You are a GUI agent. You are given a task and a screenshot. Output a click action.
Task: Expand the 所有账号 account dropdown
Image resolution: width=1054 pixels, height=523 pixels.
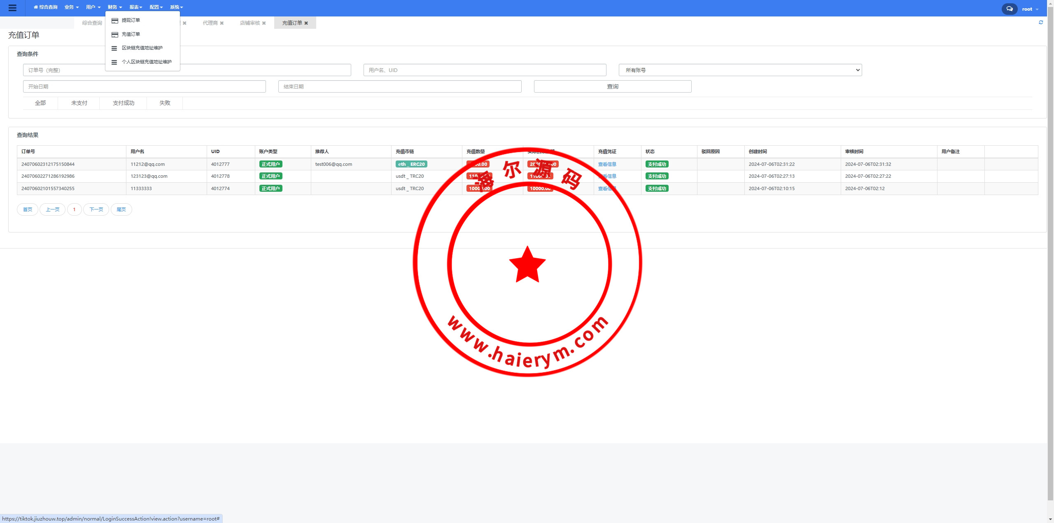point(740,70)
